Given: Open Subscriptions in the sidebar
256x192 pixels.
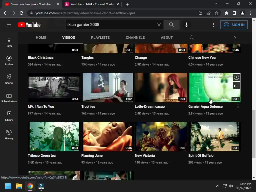Looking at the screenshot, I should (x=9, y=97).
